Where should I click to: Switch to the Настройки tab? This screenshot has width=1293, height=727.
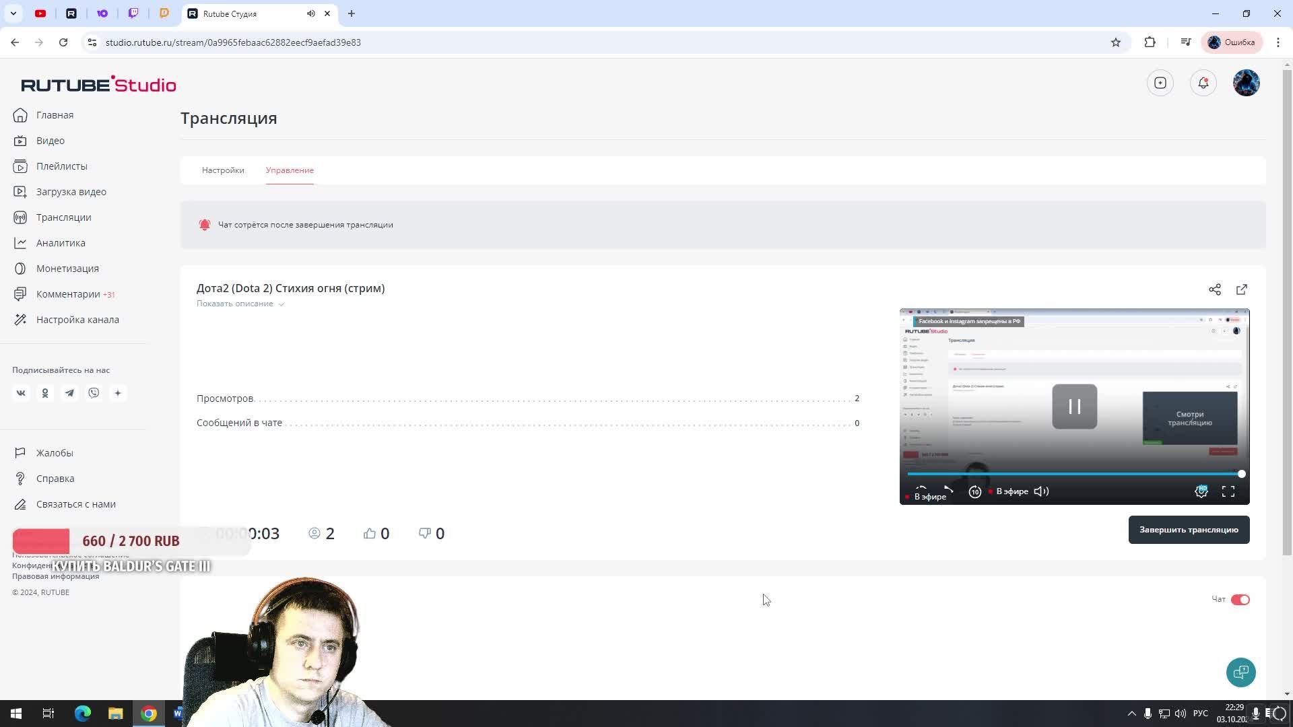[x=223, y=170]
